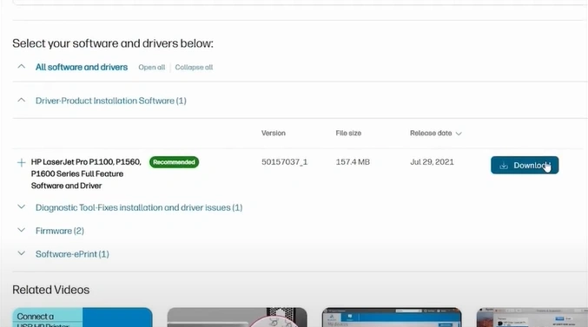Download the HP LaserJet full feature driver
Screen dimensions: 588x327
[525, 165]
